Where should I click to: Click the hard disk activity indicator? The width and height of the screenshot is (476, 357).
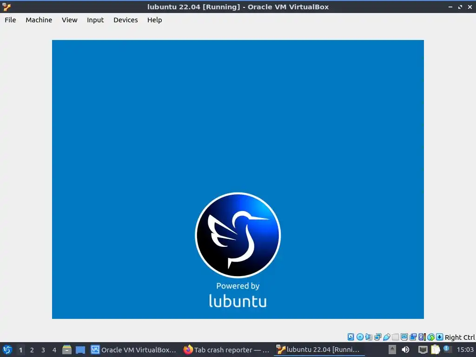[x=350, y=337]
